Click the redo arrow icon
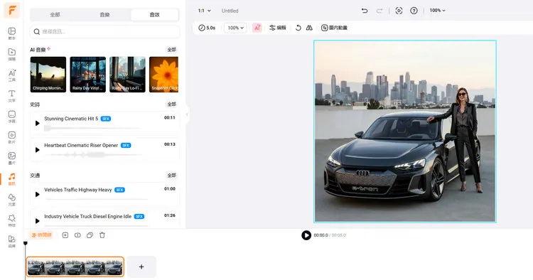Screen dimensions: 533x280 pyautogui.click(x=379, y=11)
